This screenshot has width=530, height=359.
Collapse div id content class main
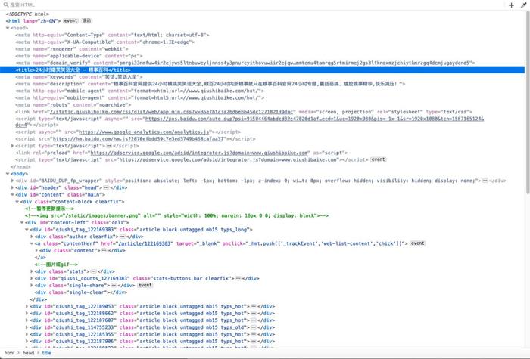pos(13,195)
